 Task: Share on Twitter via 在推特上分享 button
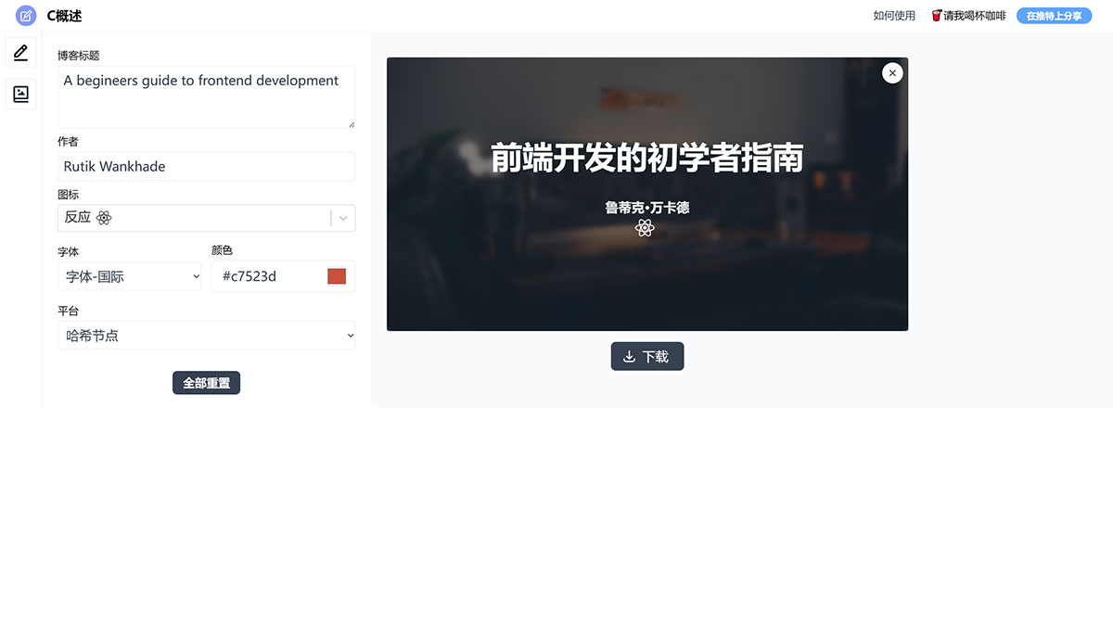pos(1054,15)
